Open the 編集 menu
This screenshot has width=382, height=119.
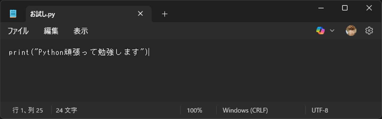point(51,31)
